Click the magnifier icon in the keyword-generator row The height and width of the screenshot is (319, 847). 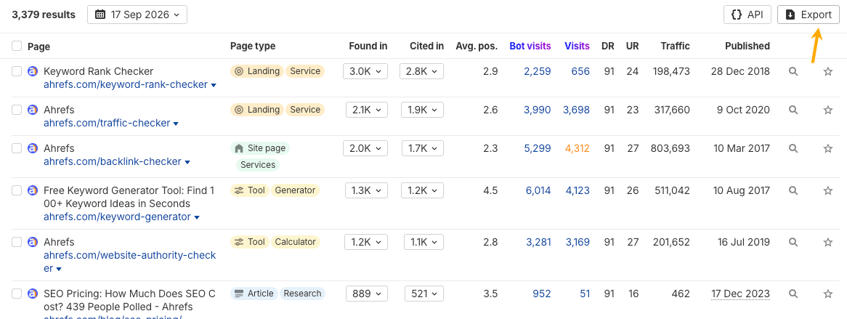tap(793, 190)
